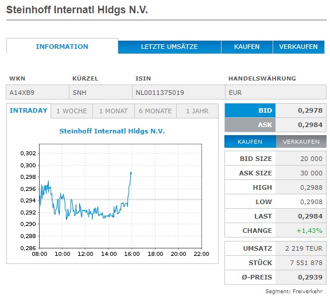
Task: Open the Verkaufen tab in top bar
Action: 298,47
